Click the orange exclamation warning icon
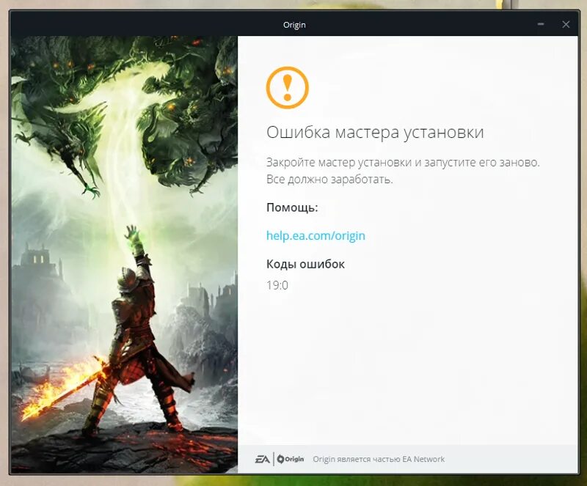The width and height of the screenshot is (587, 486). (287, 87)
